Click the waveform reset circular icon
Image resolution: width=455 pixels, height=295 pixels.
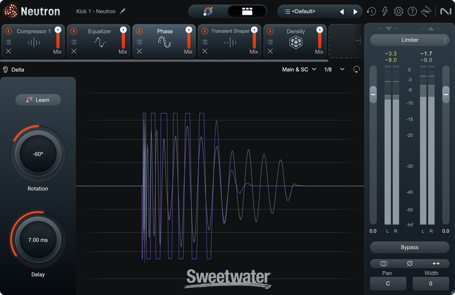[356, 69]
